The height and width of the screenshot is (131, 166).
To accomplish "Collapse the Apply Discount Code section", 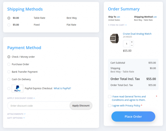I will coord(21,98).
